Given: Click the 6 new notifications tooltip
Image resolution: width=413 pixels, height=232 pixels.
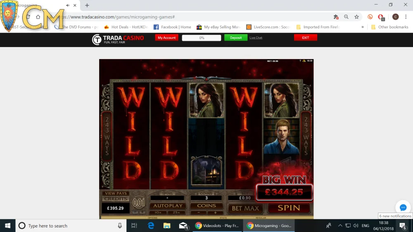Looking at the screenshot, I should coord(395,216).
